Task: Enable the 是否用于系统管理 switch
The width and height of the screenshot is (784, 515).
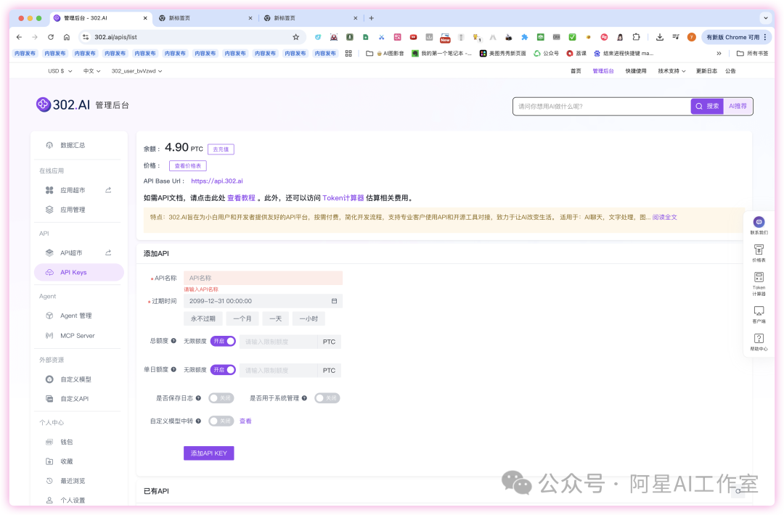Action: pyautogui.click(x=327, y=398)
